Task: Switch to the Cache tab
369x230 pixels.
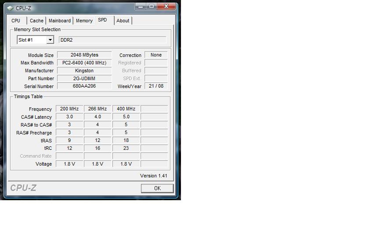Action: click(36, 21)
